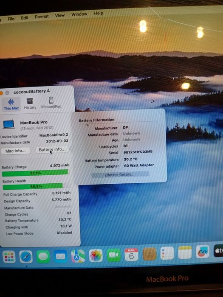Click the 2012-09-03 manufacture date
This screenshot has height=297, width=223.
click(57, 141)
